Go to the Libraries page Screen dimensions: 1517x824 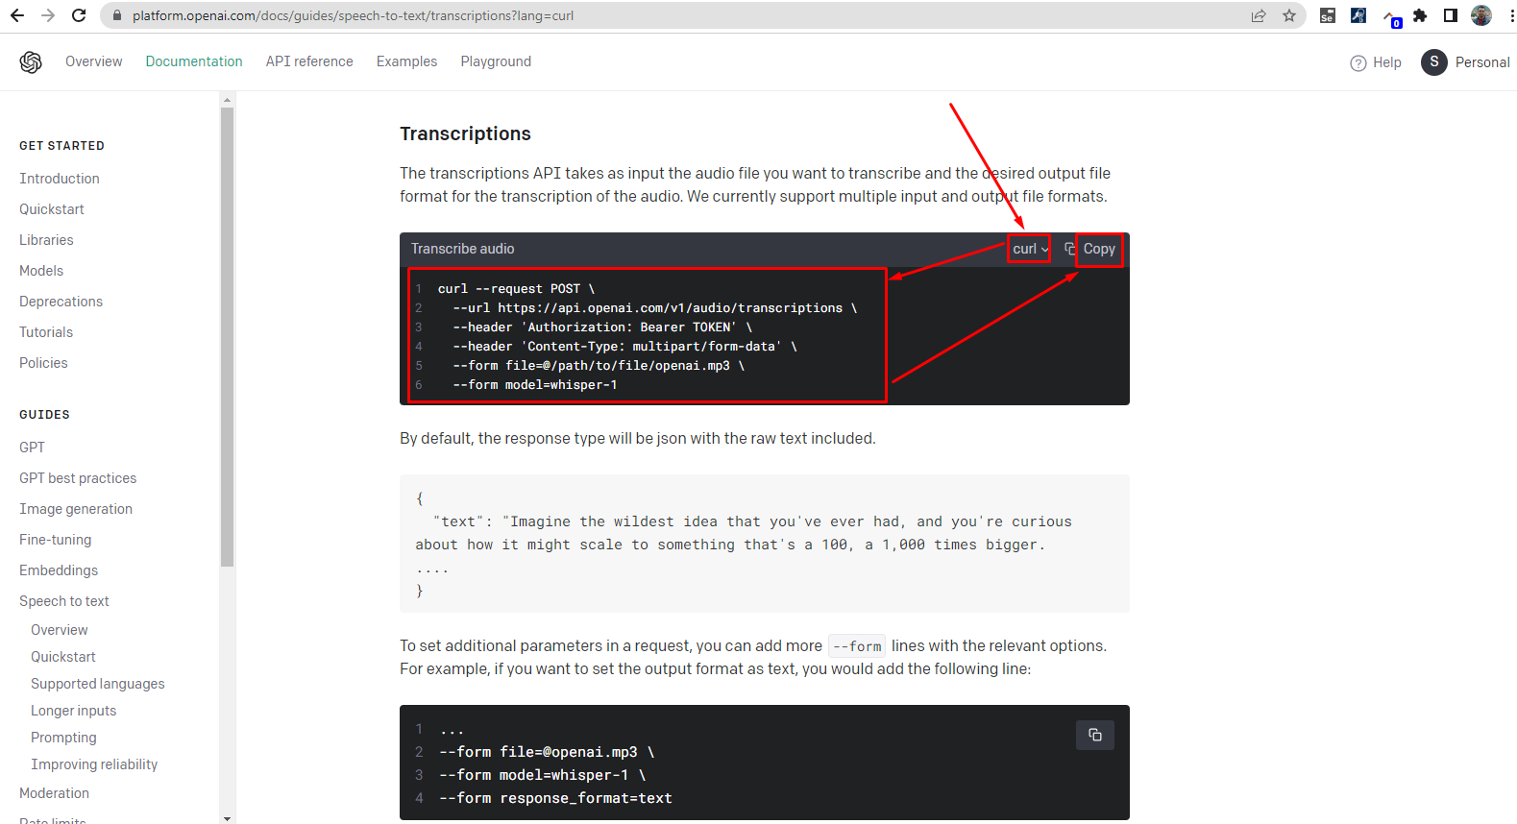click(46, 240)
